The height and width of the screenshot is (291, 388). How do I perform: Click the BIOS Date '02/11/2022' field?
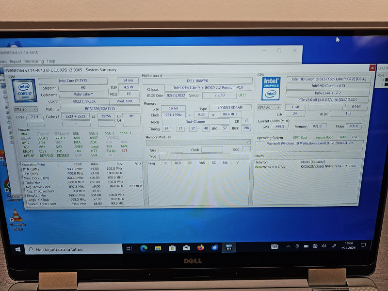(x=176, y=95)
